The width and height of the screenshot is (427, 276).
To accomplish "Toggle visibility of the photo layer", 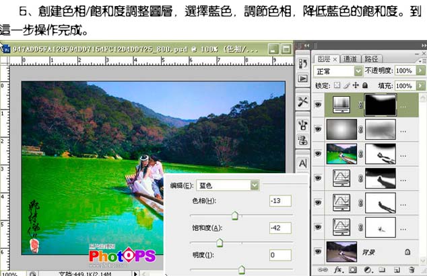I will pyautogui.click(x=319, y=154).
